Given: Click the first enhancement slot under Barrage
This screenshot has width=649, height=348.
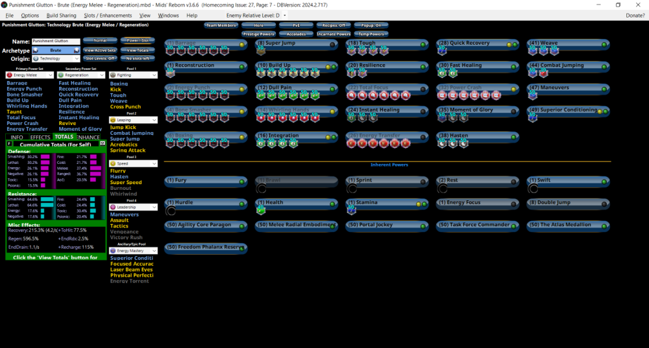Looking at the screenshot, I should (x=170, y=50).
